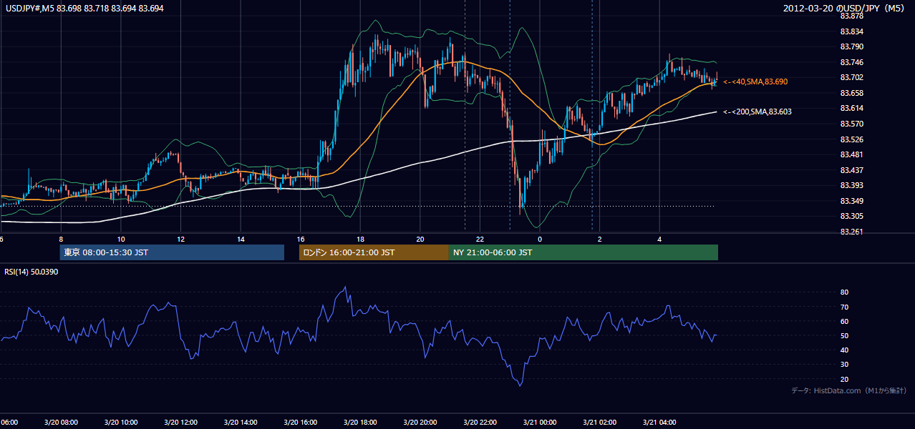Click RSI scale level 60
This screenshot has height=429, width=915.
pos(844,321)
